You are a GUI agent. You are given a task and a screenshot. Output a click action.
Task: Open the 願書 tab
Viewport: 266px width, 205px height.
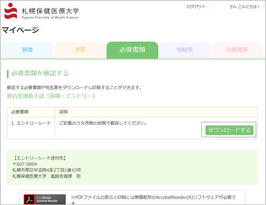27,50
